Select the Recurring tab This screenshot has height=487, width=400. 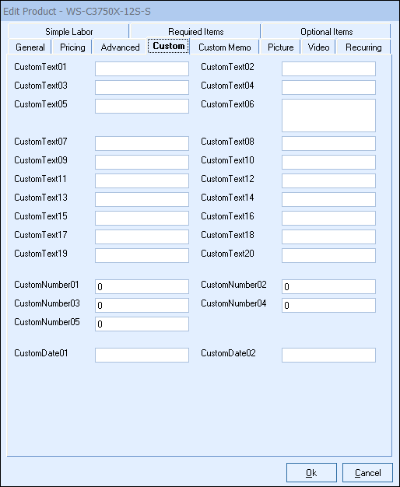(363, 47)
